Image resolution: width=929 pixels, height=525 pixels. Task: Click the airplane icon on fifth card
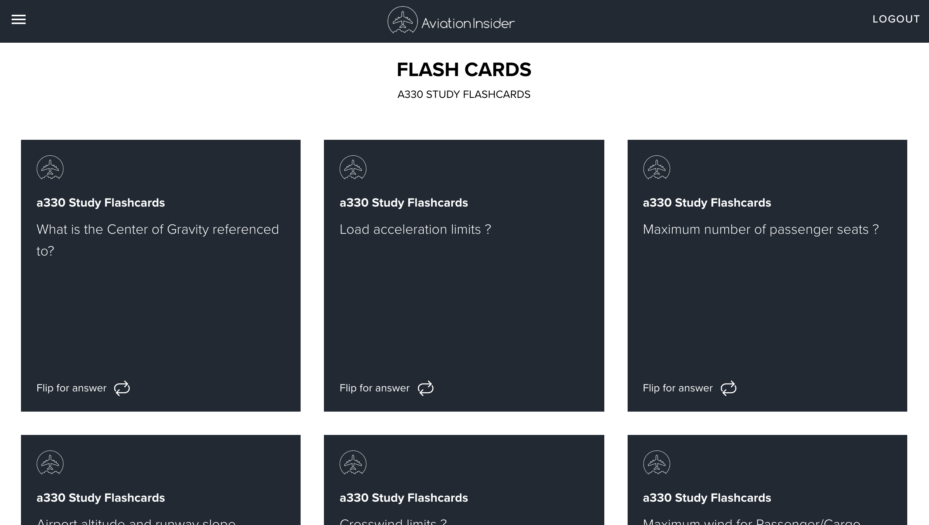[353, 463]
